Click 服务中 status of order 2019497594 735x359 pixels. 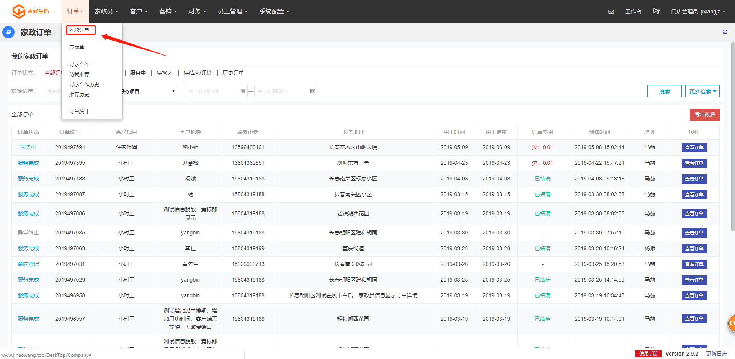tap(28, 147)
